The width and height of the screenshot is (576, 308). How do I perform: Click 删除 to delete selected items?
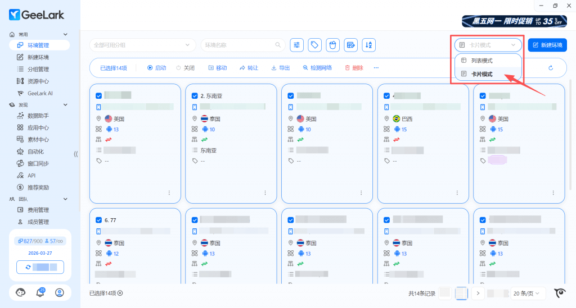[354, 68]
